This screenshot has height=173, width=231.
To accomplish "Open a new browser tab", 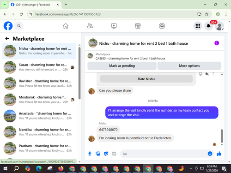I will tap(66, 5).
